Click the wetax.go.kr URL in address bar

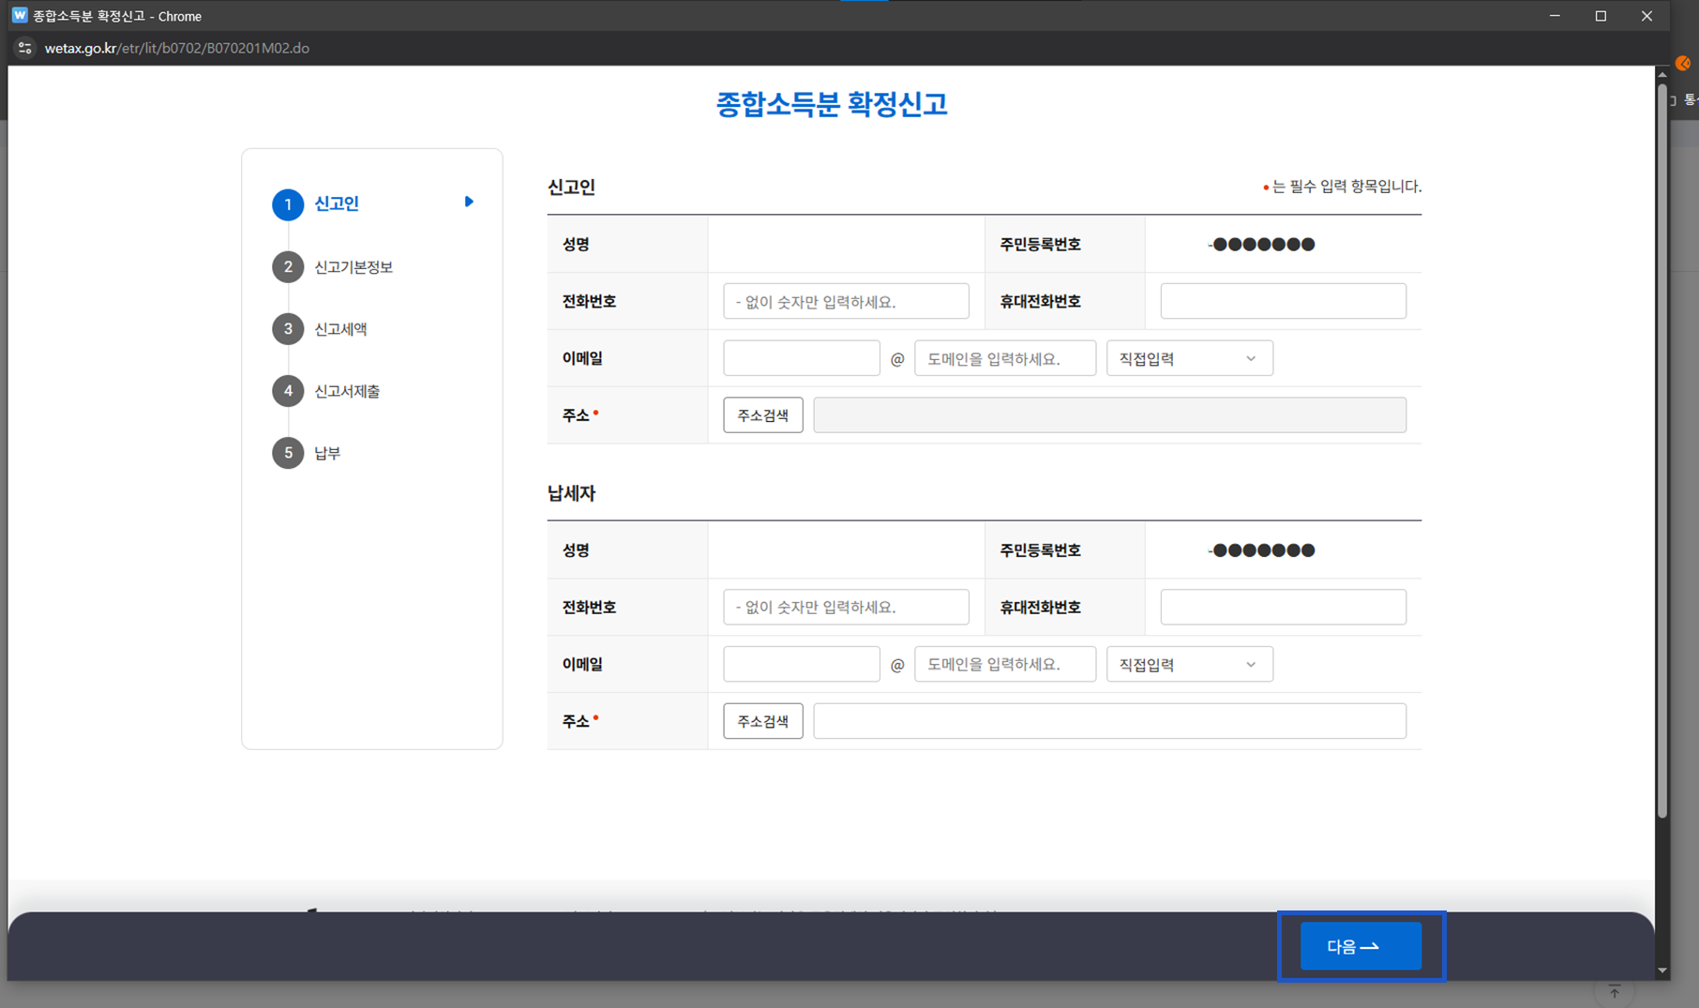click(177, 48)
